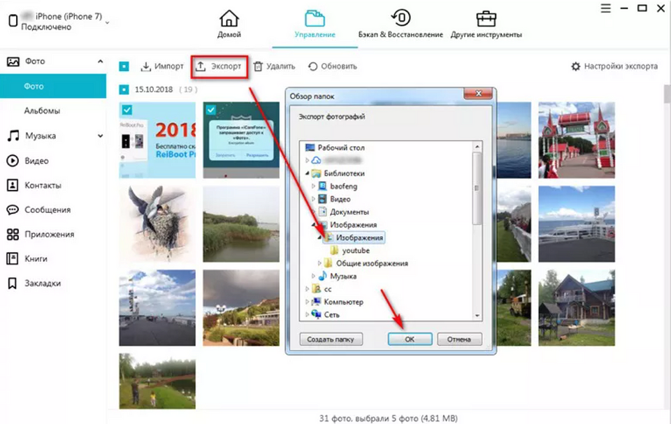
Task: Open the hamburger menu icon
Action: [x=605, y=8]
